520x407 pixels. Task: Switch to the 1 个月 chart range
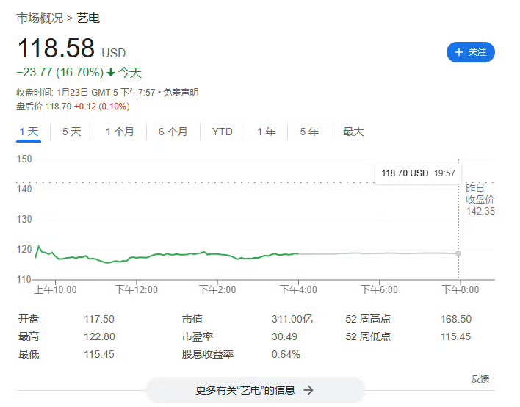tap(120, 132)
